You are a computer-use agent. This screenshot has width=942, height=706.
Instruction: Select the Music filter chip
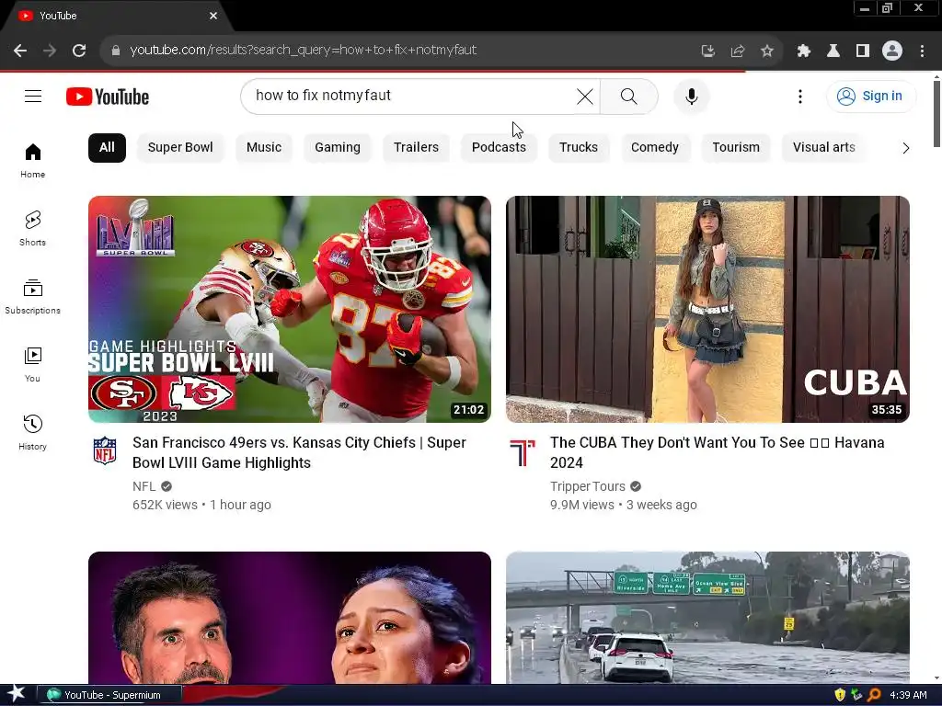(264, 148)
